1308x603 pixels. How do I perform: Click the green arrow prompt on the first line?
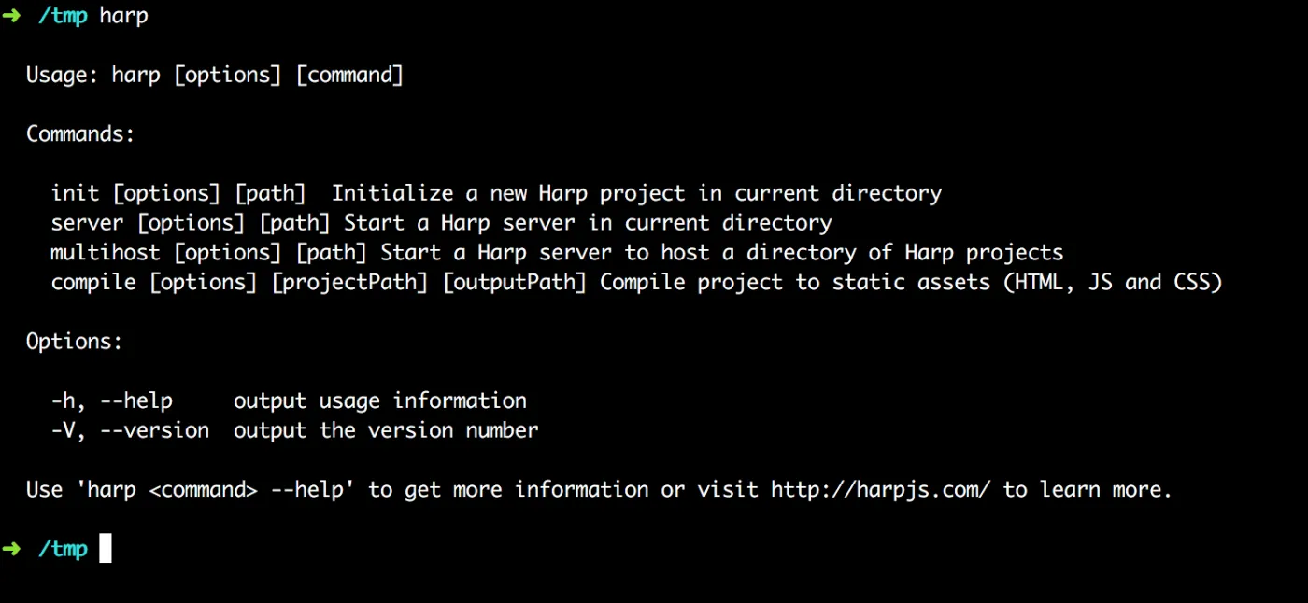click(11, 16)
